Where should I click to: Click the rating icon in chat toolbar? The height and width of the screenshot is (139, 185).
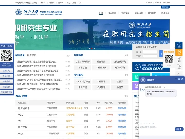pyautogui.click(x=150, y=123)
